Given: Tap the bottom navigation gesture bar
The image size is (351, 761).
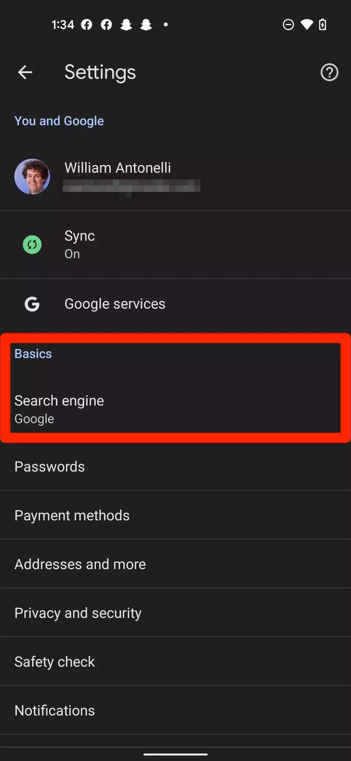Looking at the screenshot, I should coord(175,754).
